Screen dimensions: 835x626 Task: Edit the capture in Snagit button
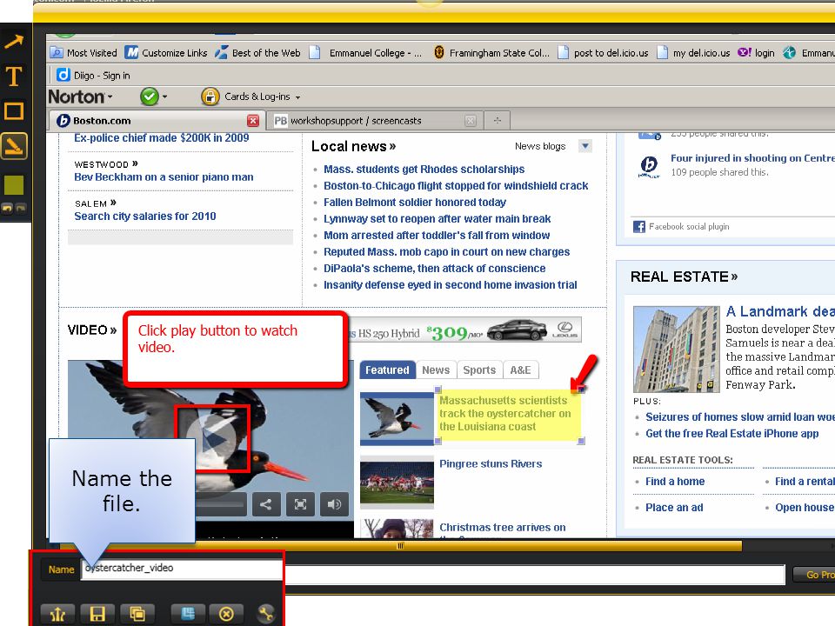pyautogui.click(x=188, y=614)
